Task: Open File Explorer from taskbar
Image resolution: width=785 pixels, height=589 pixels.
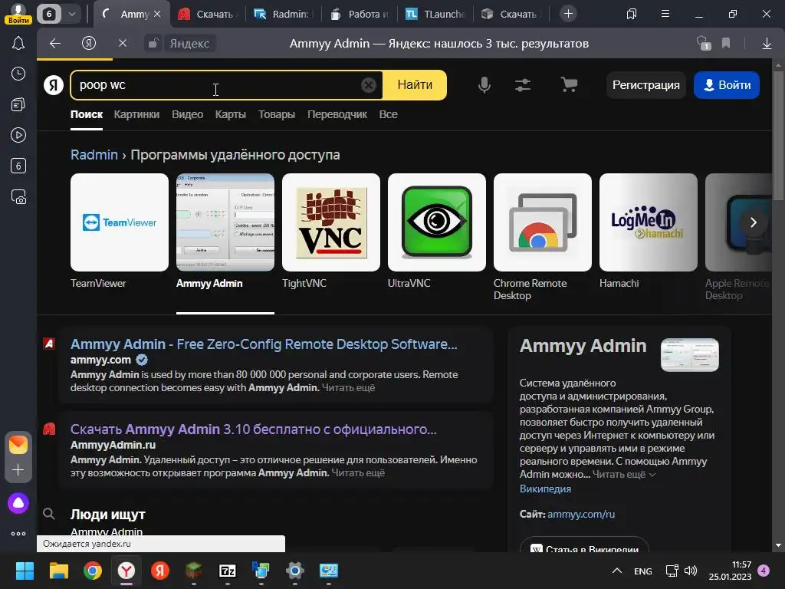Action: (x=58, y=571)
